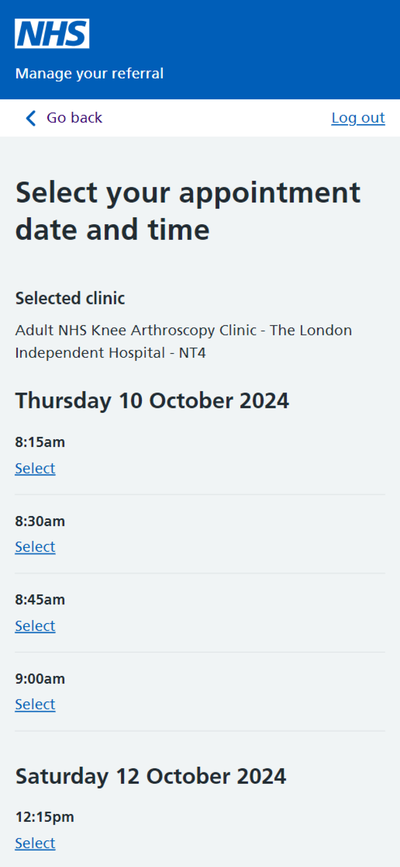Log out of the referral service
The image size is (400, 867).
(x=358, y=118)
